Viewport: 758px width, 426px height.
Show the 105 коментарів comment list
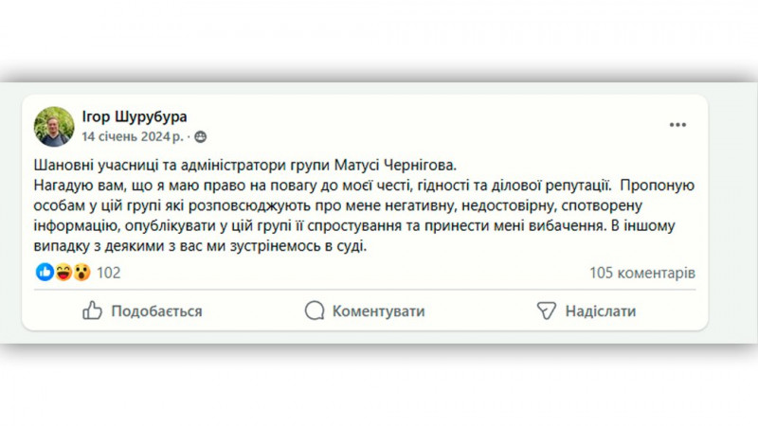pos(642,273)
